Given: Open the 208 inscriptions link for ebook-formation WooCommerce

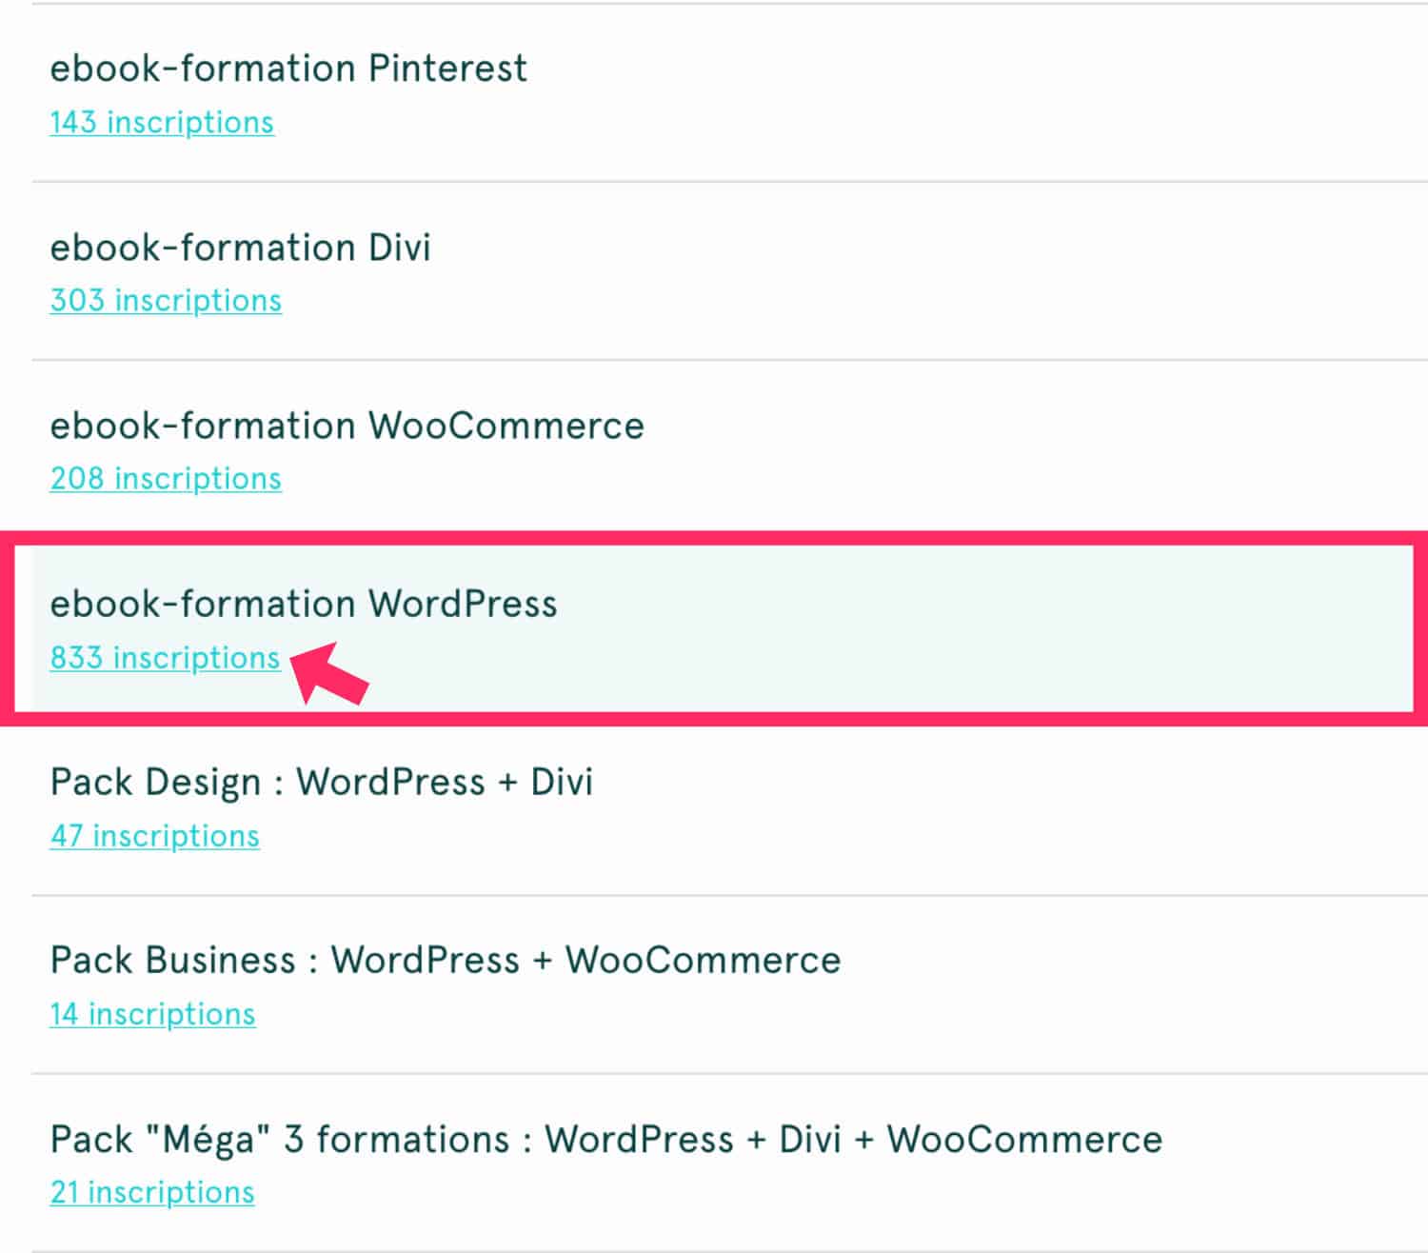Looking at the screenshot, I should (x=166, y=478).
